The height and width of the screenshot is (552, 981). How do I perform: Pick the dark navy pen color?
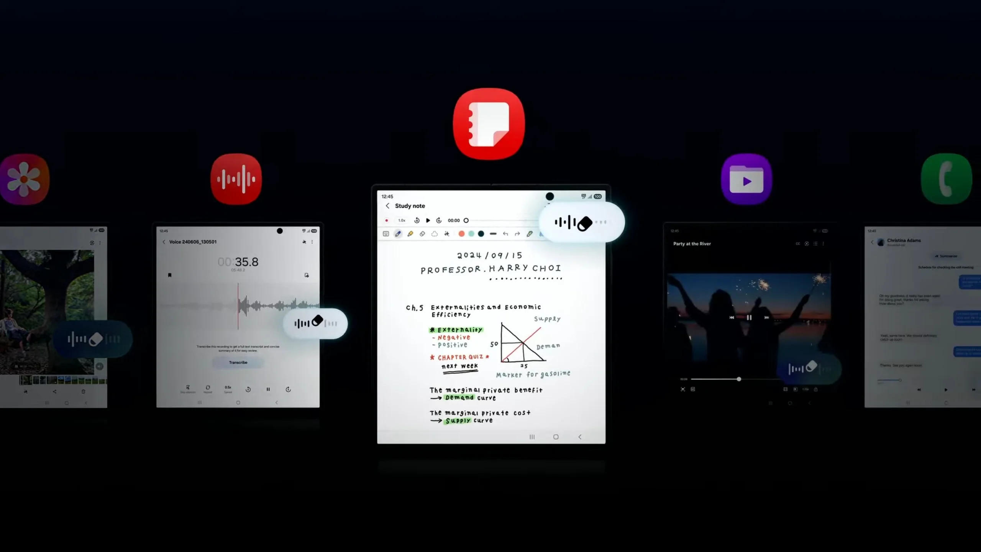click(481, 234)
